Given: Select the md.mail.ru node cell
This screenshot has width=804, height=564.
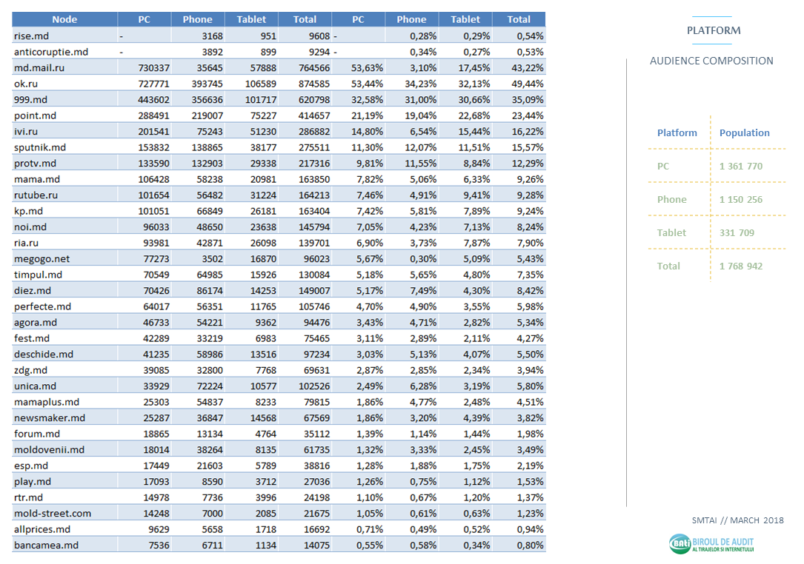Looking at the screenshot, I should pyautogui.click(x=39, y=67).
